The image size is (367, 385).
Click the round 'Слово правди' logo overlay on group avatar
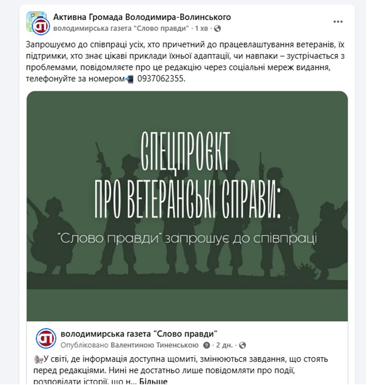coord(41,26)
